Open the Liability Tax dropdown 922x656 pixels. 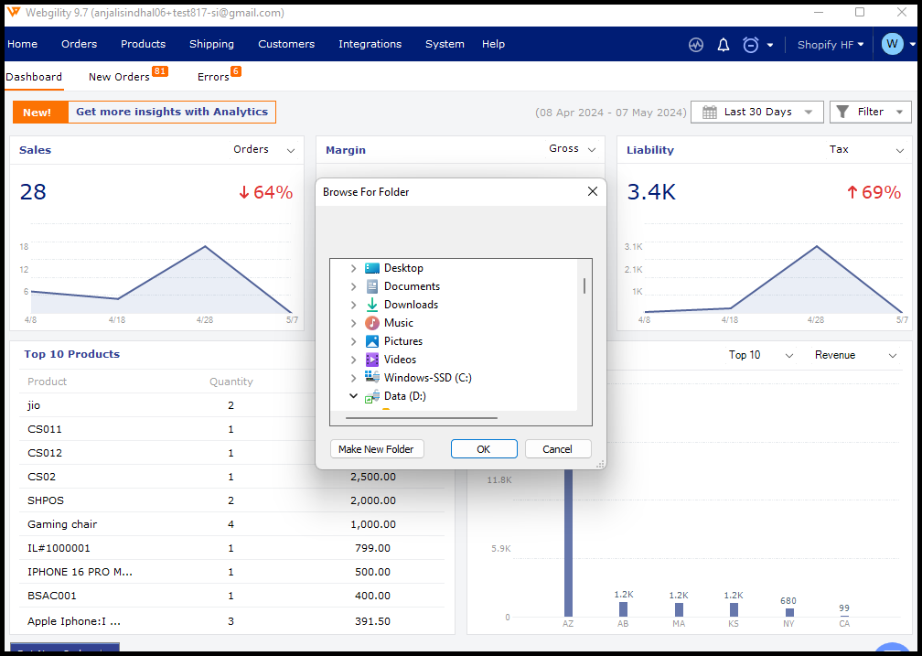[866, 149]
